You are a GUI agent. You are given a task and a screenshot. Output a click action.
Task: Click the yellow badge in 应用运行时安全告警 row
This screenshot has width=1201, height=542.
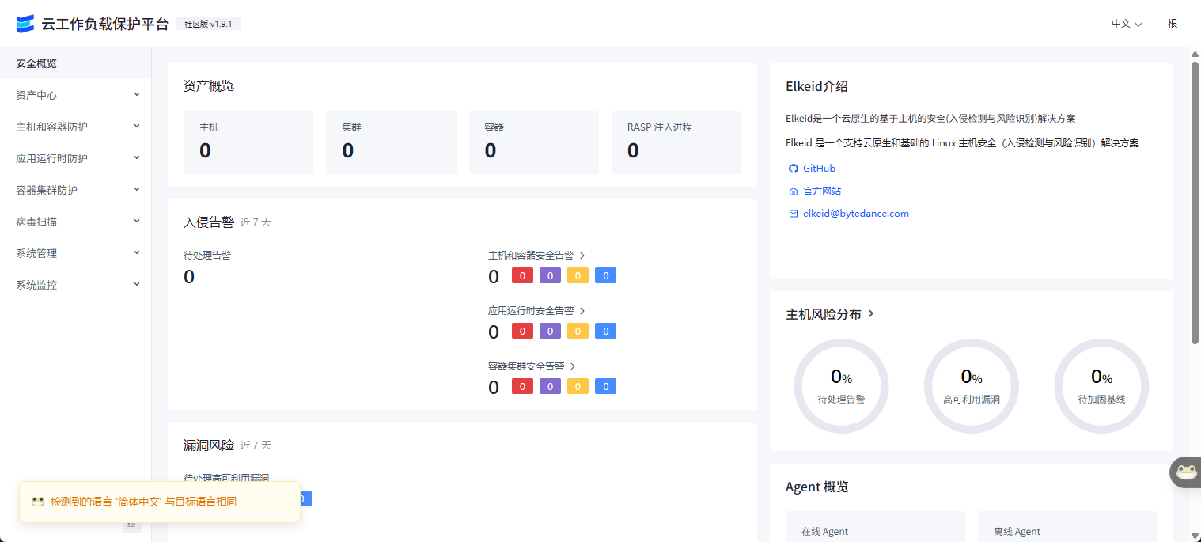[x=578, y=331]
